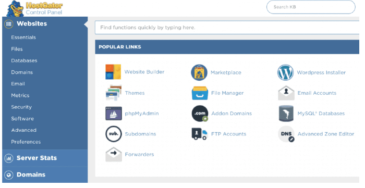Viewport: 365px width, 188px height.
Task: Click the WordPress Installer logo icon
Action: coord(285,72)
